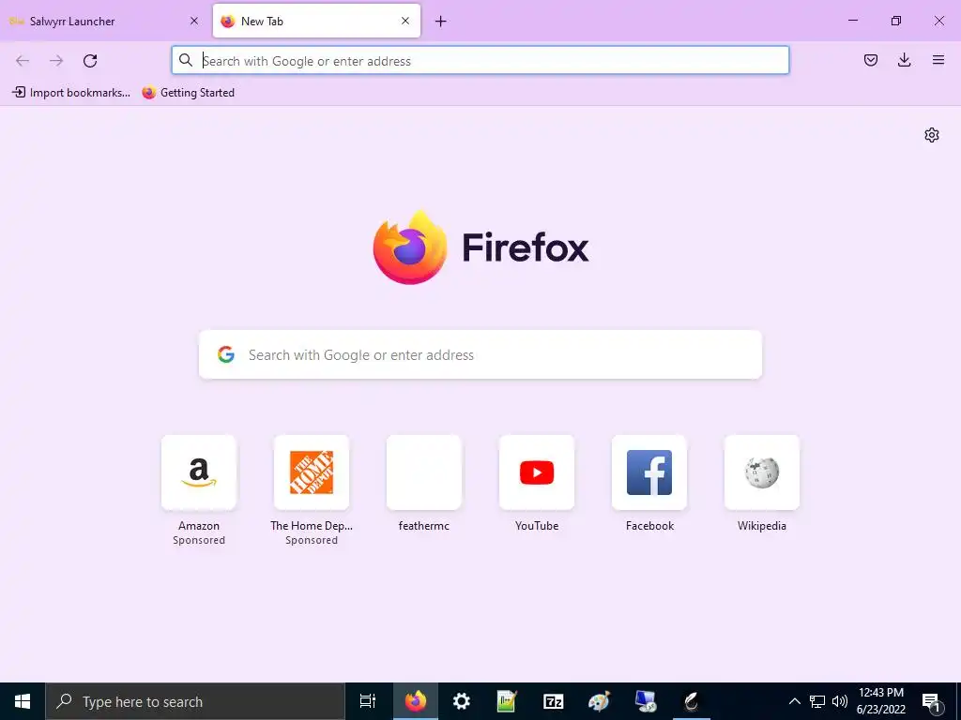Click the Google G logo in search box
Screen dimensions: 961x720
pos(226,354)
